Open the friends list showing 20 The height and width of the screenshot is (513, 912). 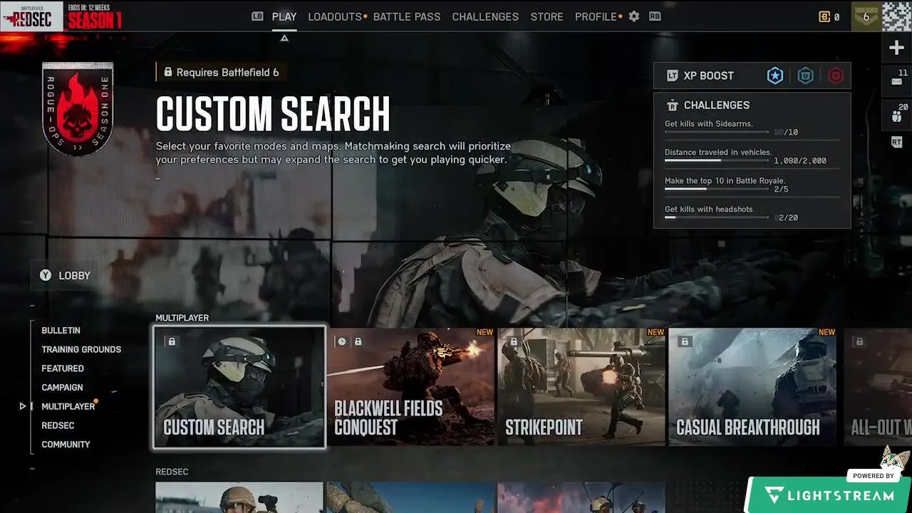pyautogui.click(x=897, y=114)
